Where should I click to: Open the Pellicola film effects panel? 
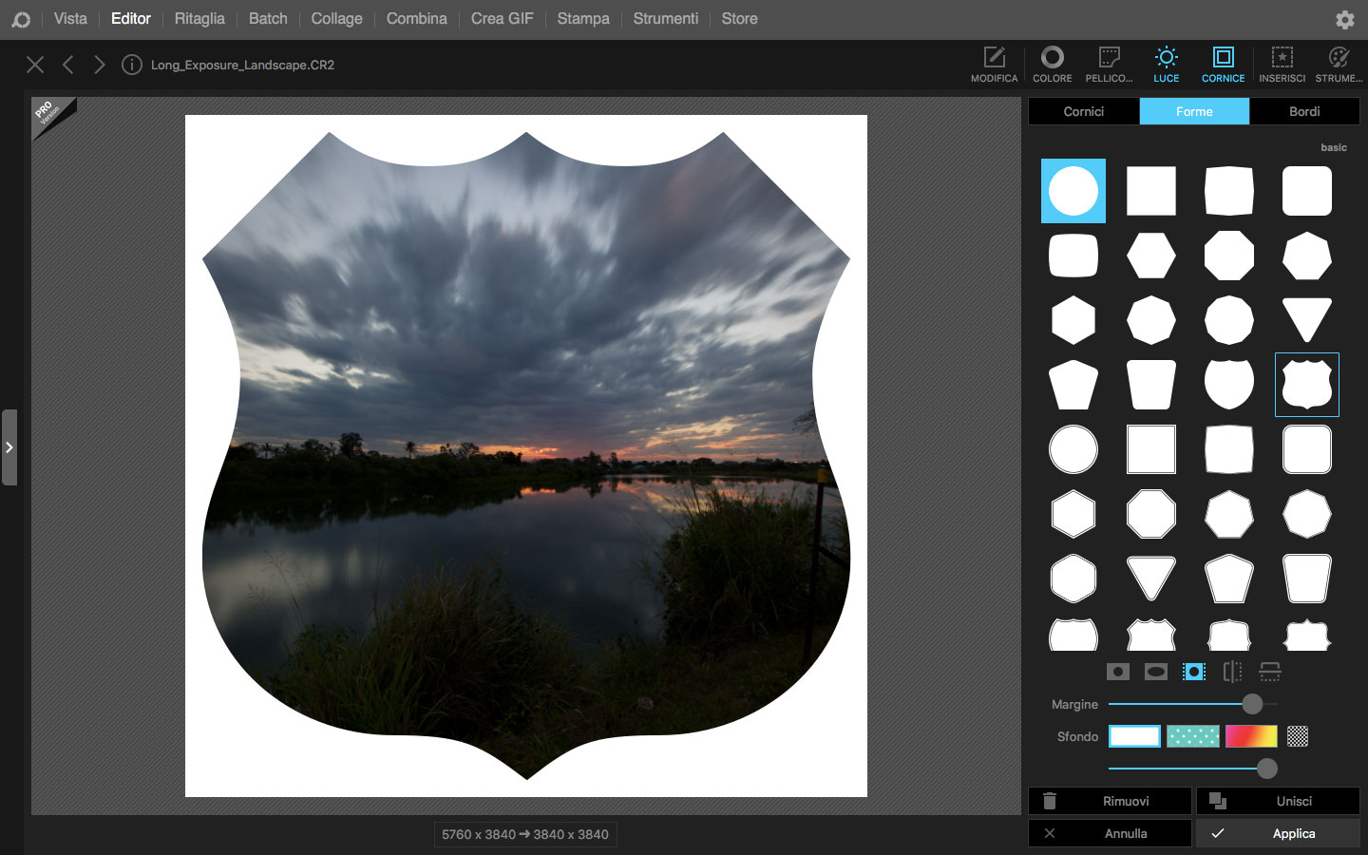click(x=1109, y=65)
